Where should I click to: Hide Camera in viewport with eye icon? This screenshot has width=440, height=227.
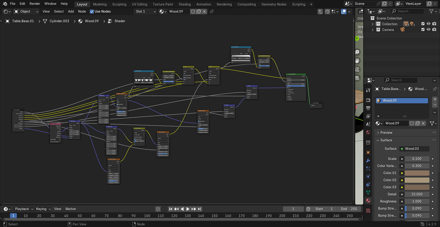tap(429, 30)
